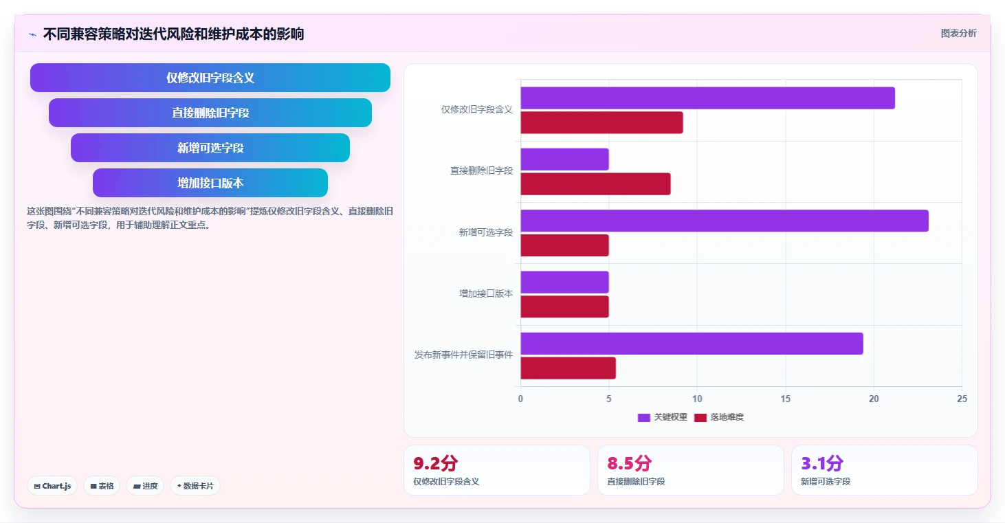This screenshot has height=523, width=1005.
Task: Click the red bar for 新增可选字段
Action: point(564,245)
